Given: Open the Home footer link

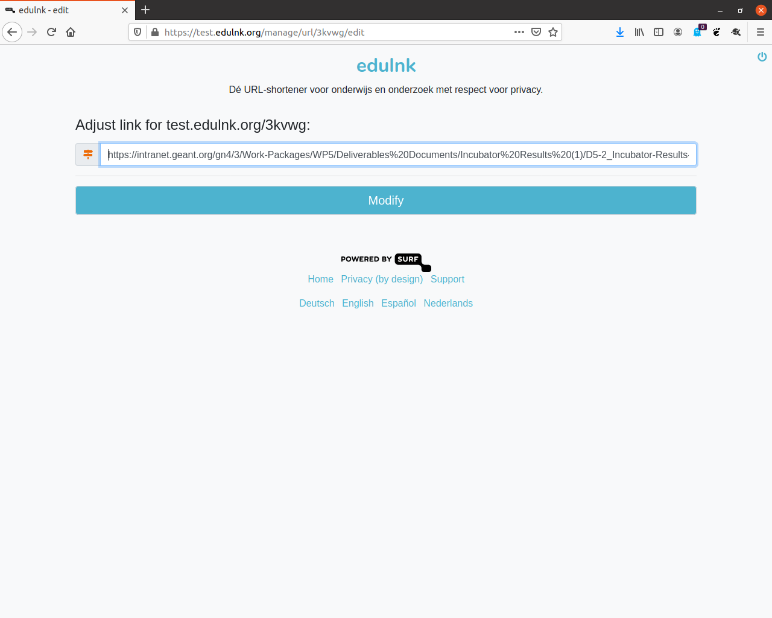Looking at the screenshot, I should coord(320,279).
